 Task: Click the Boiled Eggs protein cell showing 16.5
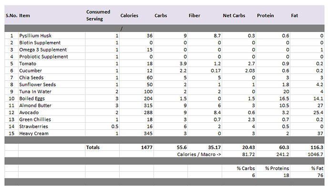[273, 98]
